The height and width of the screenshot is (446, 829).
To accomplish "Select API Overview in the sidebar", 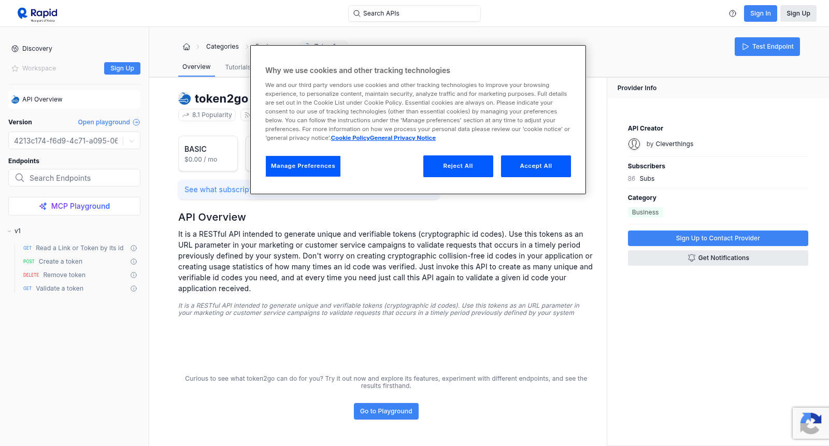I will 74,99.
